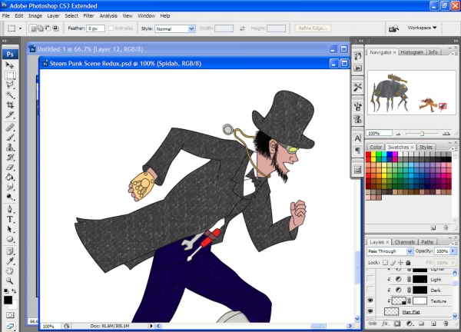
Task: Click Go to Bridge icon
Action: [x=393, y=28]
